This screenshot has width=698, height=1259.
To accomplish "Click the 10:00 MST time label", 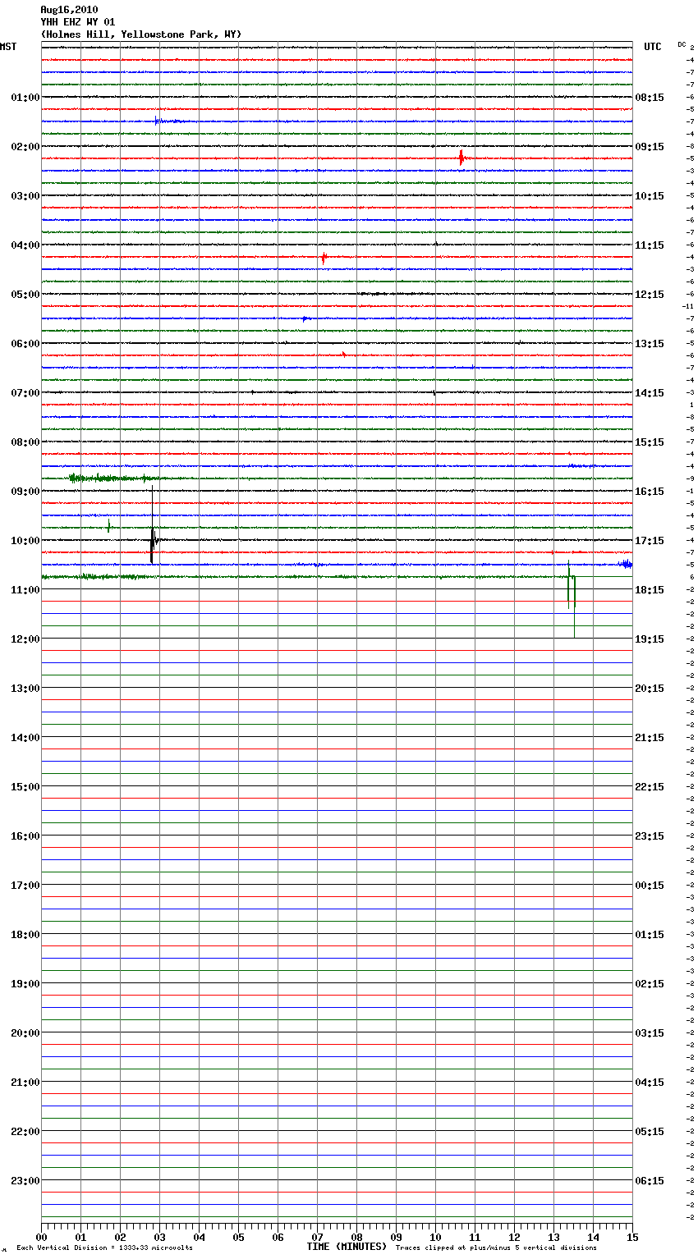I will [x=25, y=540].
